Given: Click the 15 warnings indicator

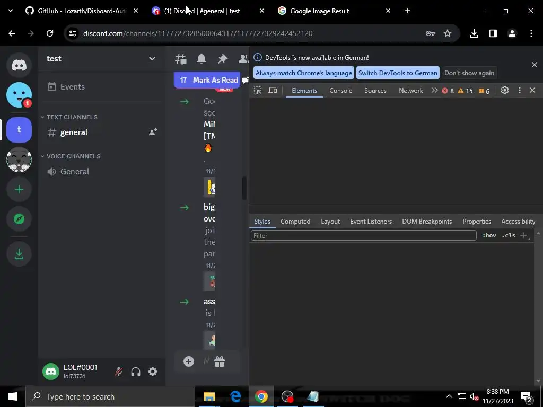Looking at the screenshot, I should [x=465, y=91].
